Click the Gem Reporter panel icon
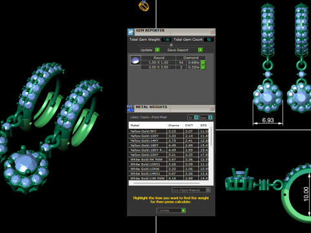 (x=131, y=32)
